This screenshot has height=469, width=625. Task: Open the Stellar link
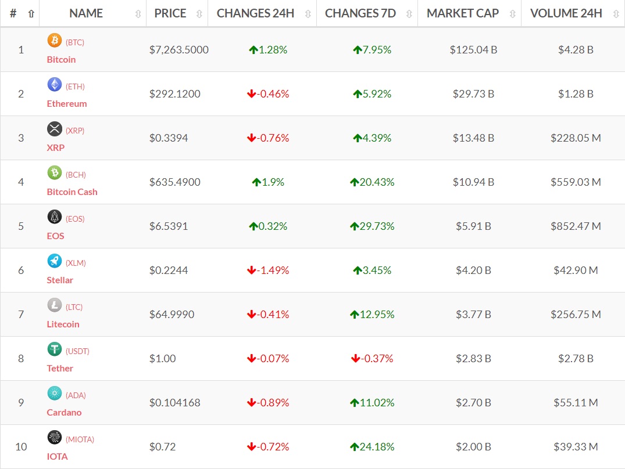pyautogui.click(x=60, y=280)
